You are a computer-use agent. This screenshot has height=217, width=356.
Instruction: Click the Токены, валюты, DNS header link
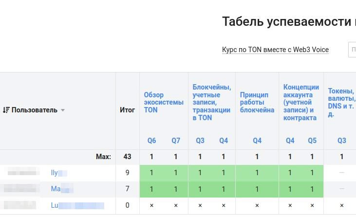point(341,102)
